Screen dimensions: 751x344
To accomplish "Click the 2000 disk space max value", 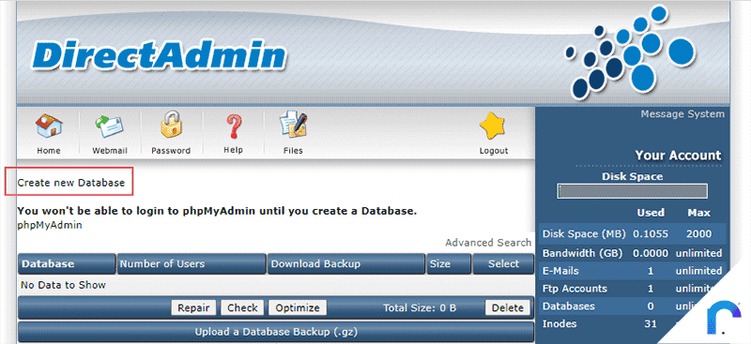I will tap(698, 234).
